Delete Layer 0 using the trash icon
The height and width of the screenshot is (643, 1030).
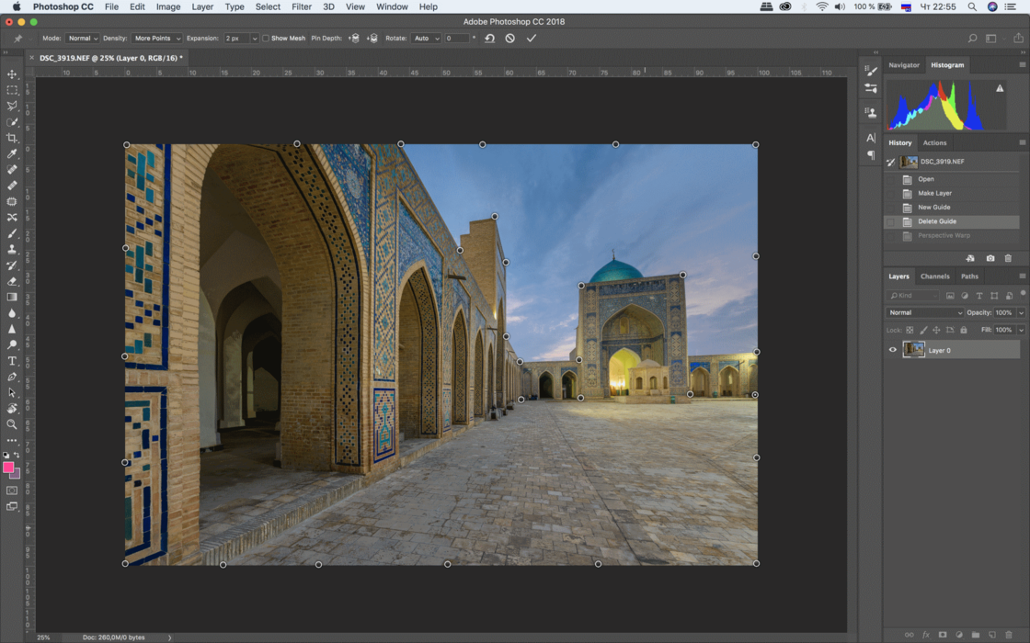[x=1009, y=634]
